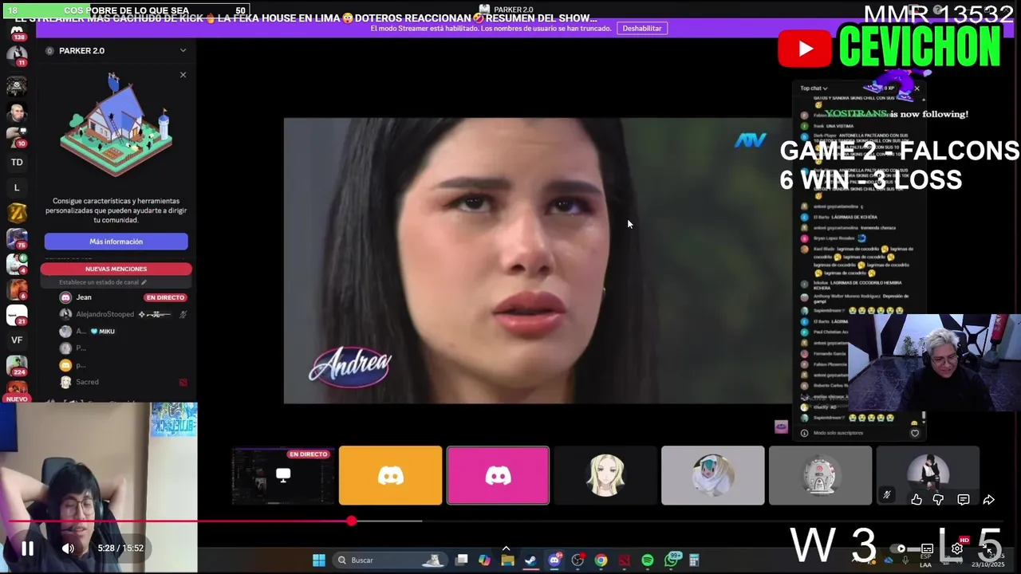Mute the video volume speaker icon
This screenshot has width=1021, height=574.
[68, 548]
